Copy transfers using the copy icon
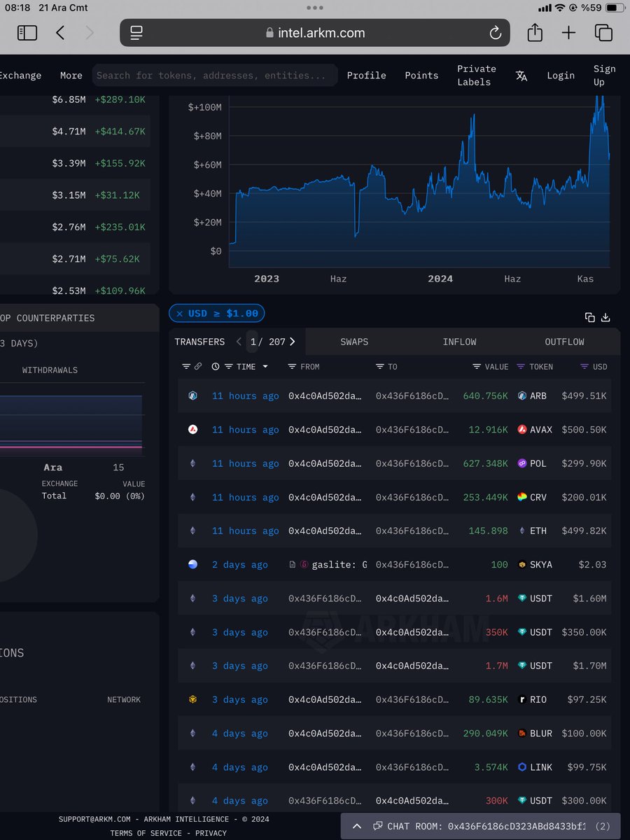Screen dimensions: 630x840 click(x=590, y=317)
